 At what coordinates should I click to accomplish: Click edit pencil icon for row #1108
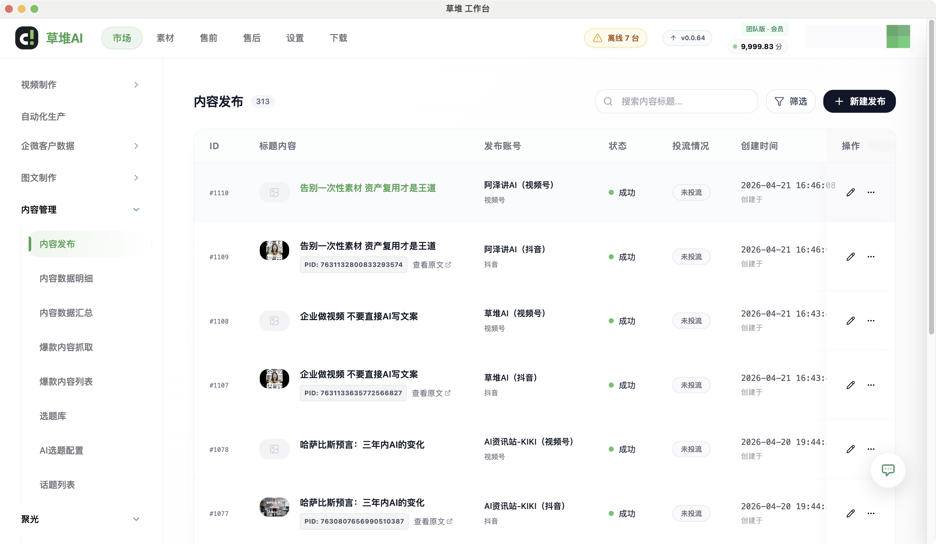point(851,321)
